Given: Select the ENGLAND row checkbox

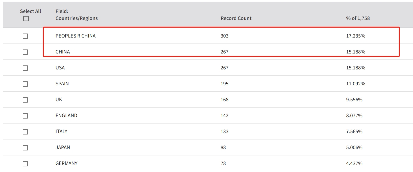Looking at the screenshot, I should click(25, 116).
